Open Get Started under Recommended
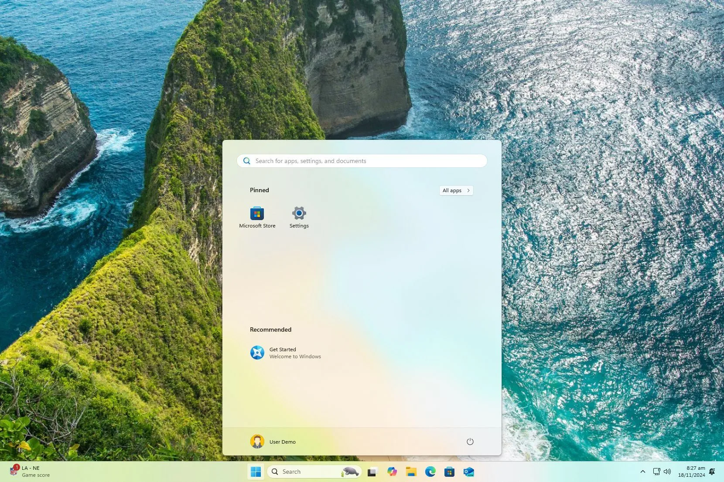 pyautogui.click(x=285, y=353)
